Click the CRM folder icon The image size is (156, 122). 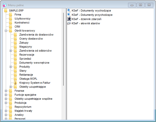pyautogui.click(x=11, y=27)
